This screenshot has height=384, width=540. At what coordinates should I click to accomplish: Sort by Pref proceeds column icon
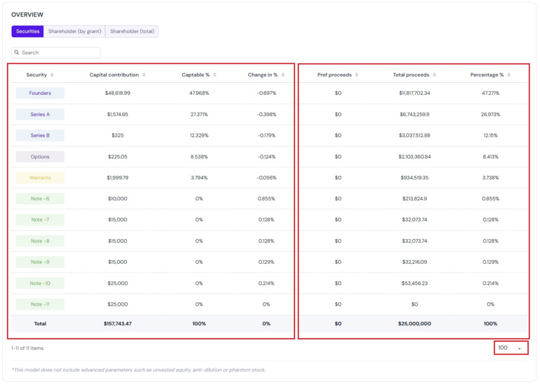(357, 75)
